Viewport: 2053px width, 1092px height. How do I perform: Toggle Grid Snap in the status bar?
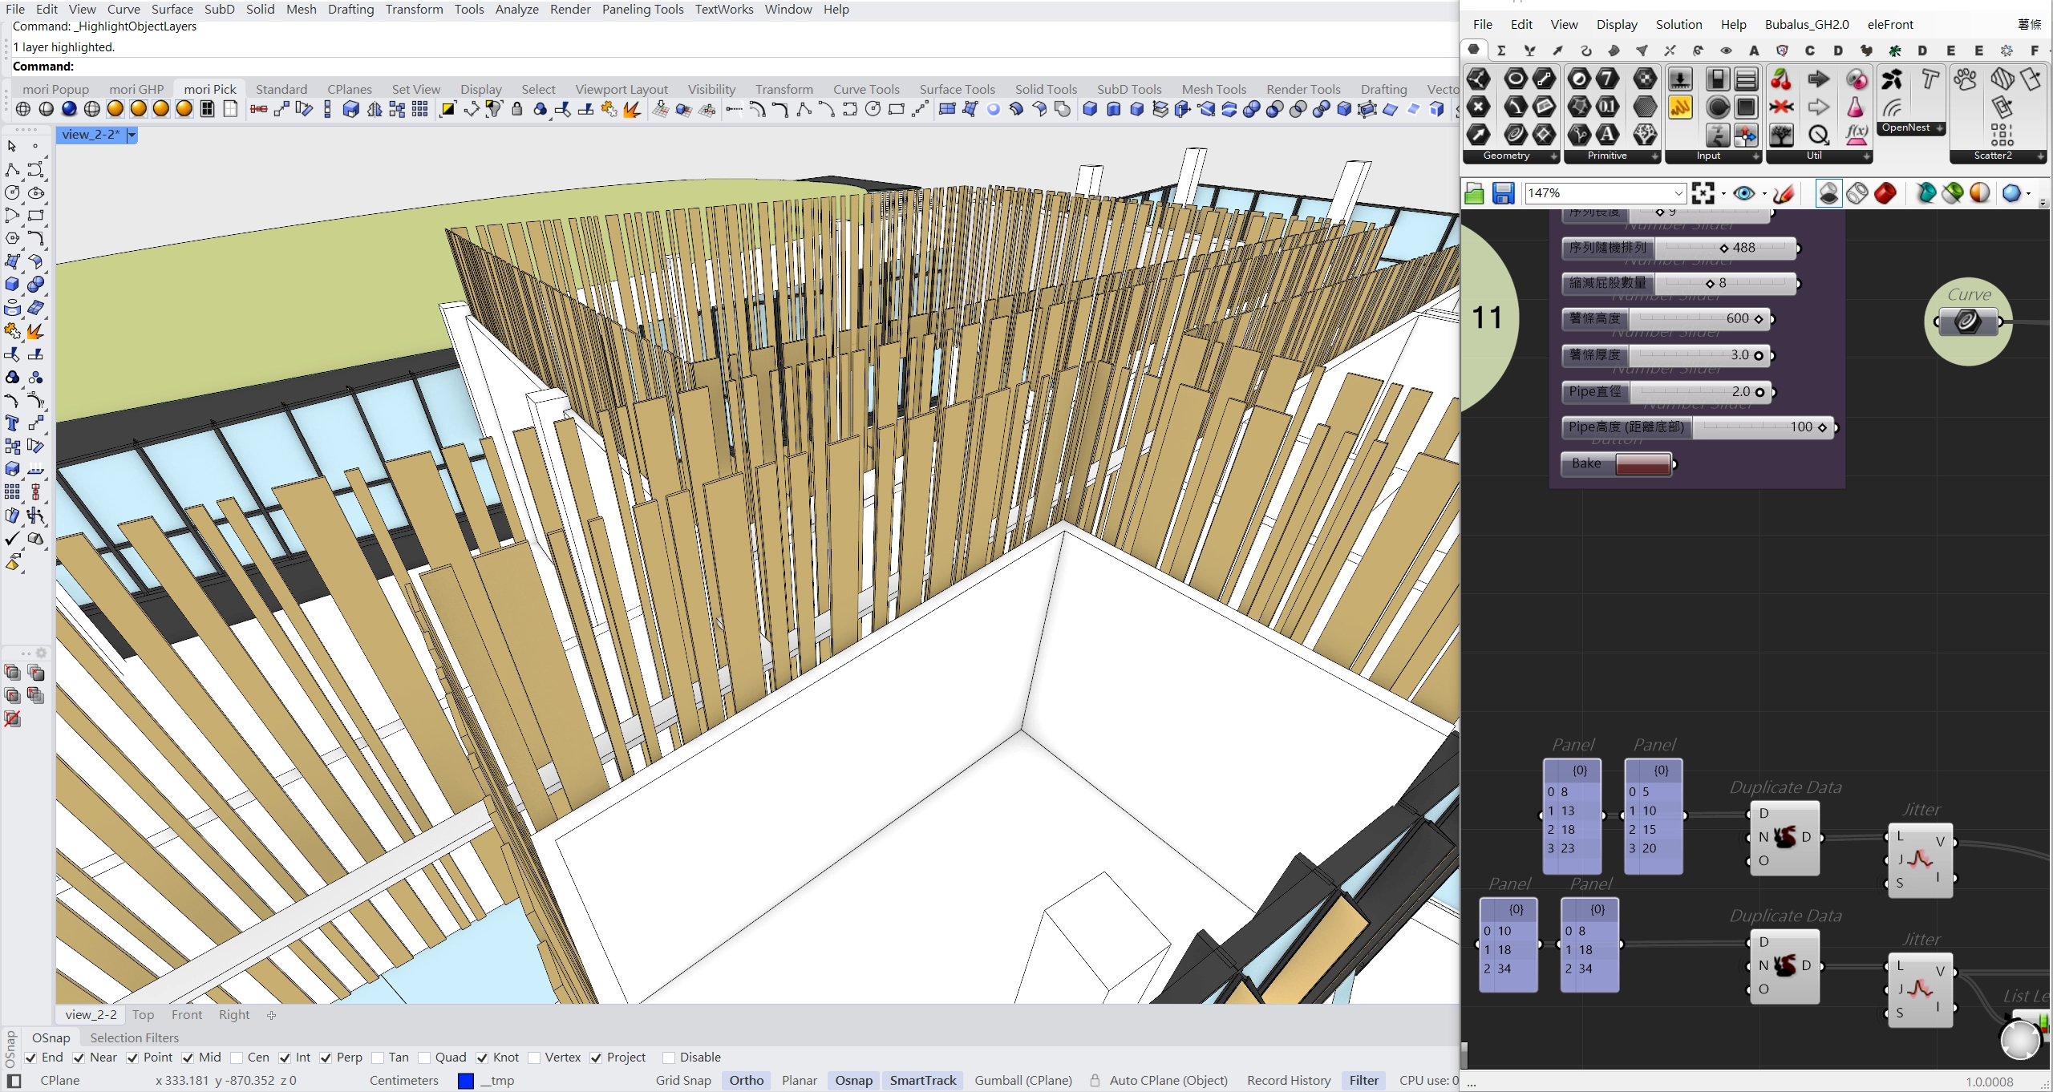[683, 1080]
